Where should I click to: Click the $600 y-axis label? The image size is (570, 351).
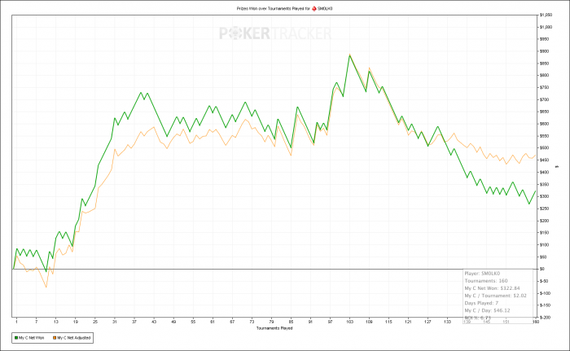[x=544, y=124]
